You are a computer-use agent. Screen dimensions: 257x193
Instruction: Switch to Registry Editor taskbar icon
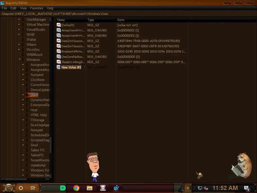(x=116, y=188)
